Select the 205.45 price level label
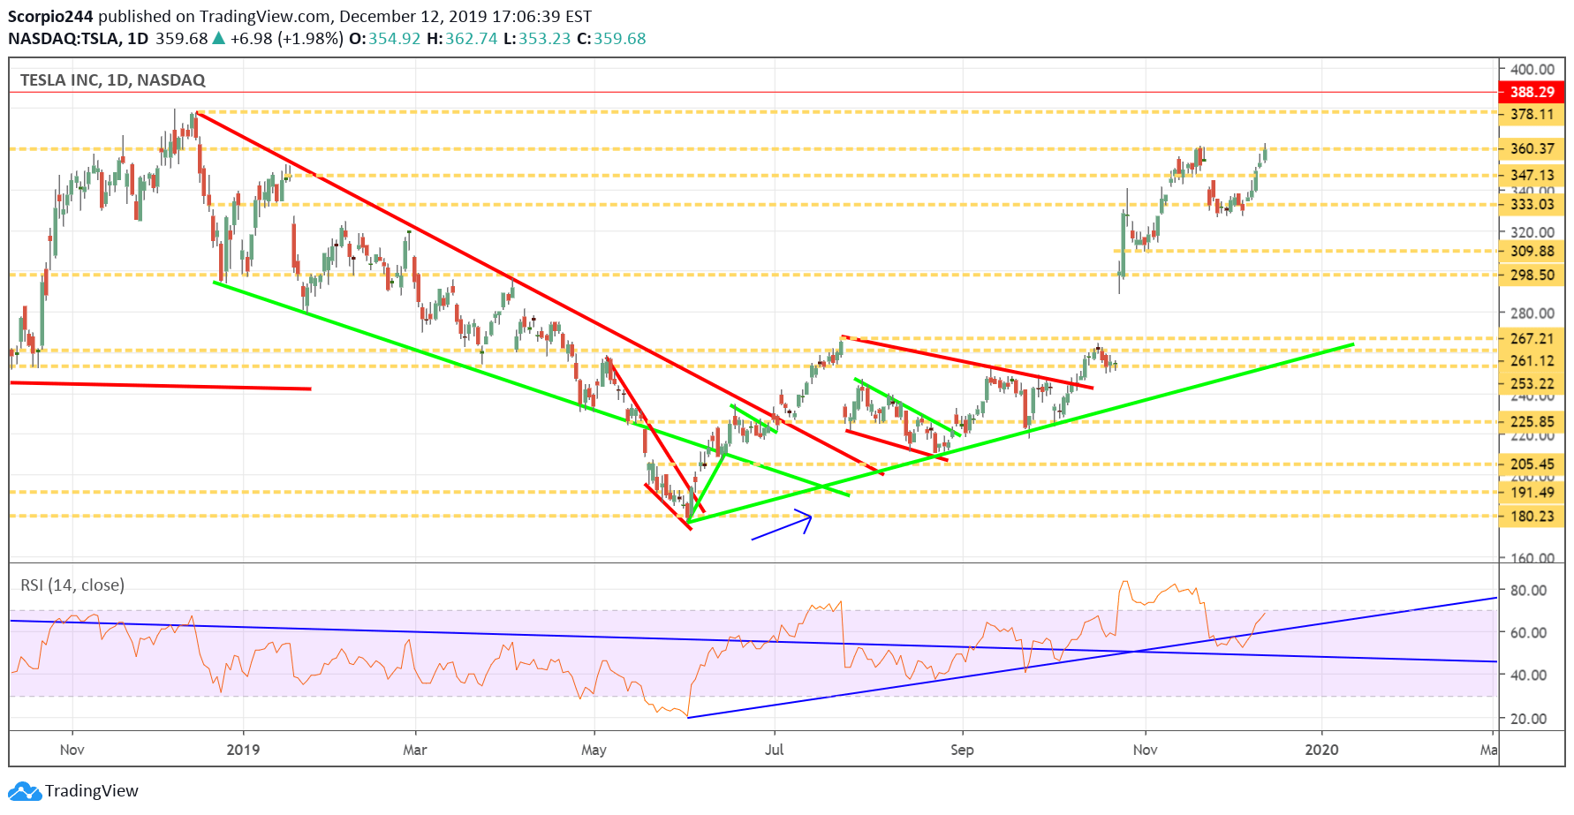 (x=1532, y=464)
